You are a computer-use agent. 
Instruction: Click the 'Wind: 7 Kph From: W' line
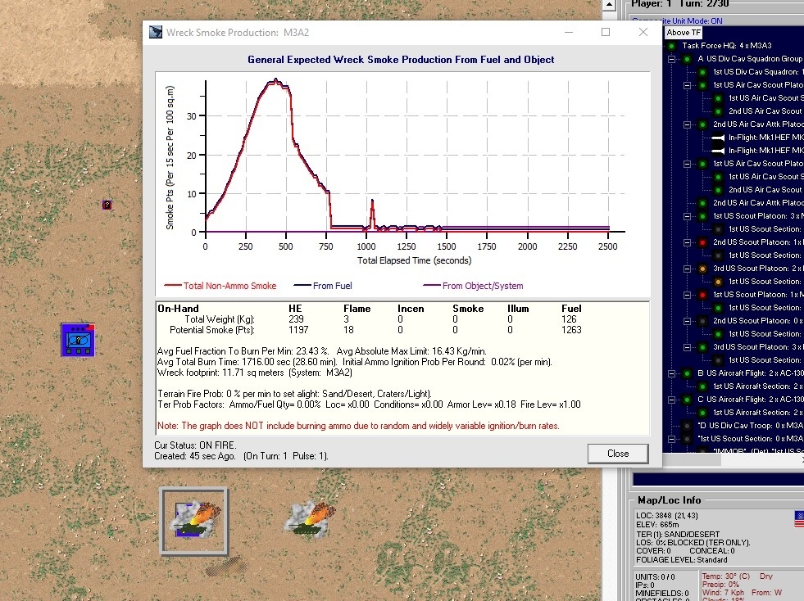742,593
